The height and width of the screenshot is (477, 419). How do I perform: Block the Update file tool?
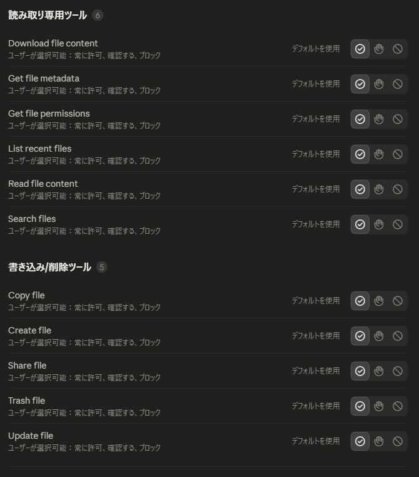398,441
